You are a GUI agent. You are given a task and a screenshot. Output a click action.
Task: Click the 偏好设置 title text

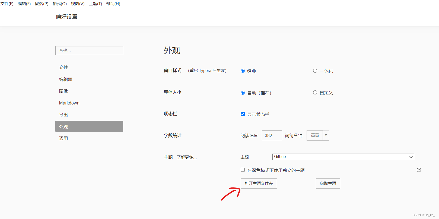point(66,17)
